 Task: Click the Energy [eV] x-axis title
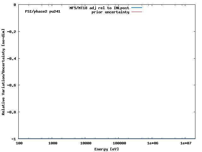tap(107, 149)
